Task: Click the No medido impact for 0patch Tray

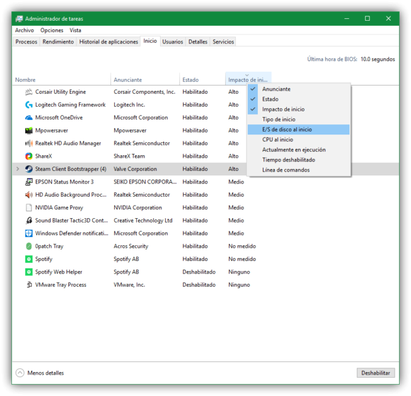Action: (242, 246)
